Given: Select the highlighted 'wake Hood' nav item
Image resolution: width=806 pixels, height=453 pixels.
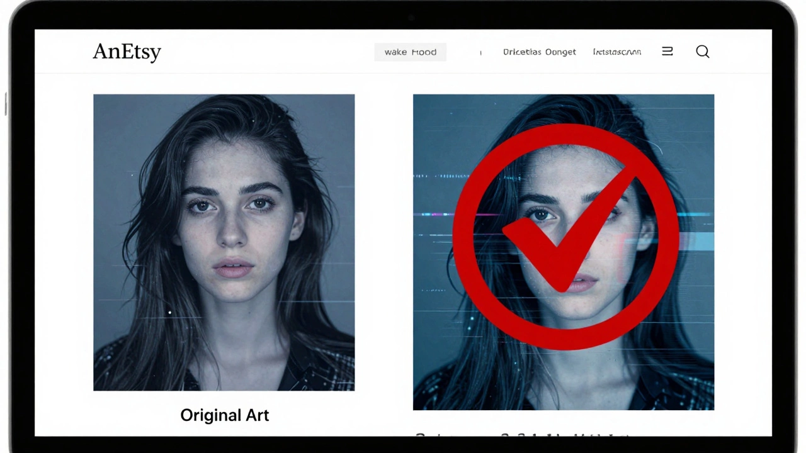Looking at the screenshot, I should click(x=410, y=52).
